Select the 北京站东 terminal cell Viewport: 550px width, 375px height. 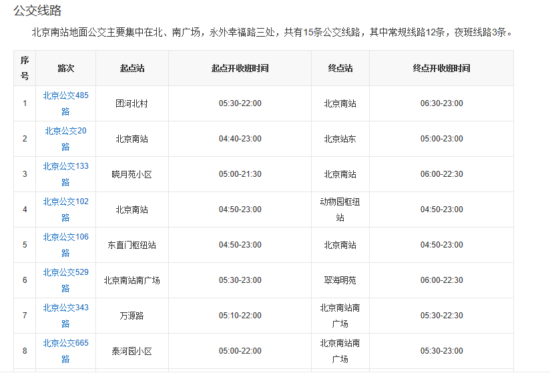coord(340,139)
